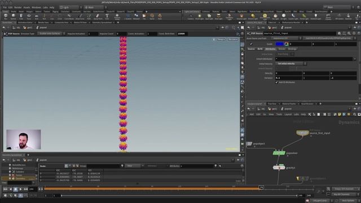Open the Performance Monitor tab
361x203 pixels.
pyautogui.click(x=291, y=23)
